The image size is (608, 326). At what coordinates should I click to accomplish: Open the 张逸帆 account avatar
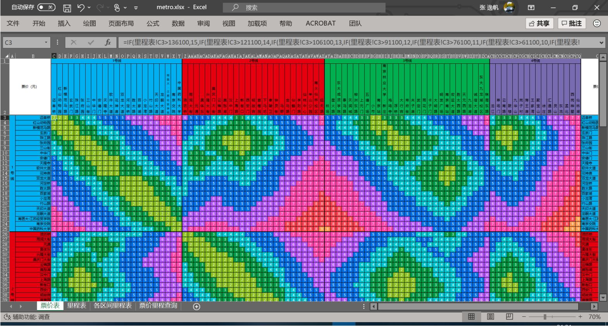(509, 7)
